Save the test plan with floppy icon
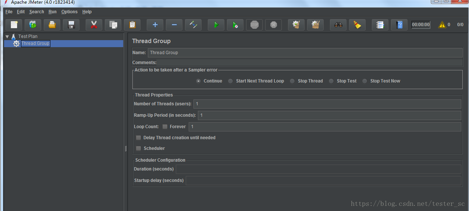Viewport: 469px width, 211px height. click(71, 25)
